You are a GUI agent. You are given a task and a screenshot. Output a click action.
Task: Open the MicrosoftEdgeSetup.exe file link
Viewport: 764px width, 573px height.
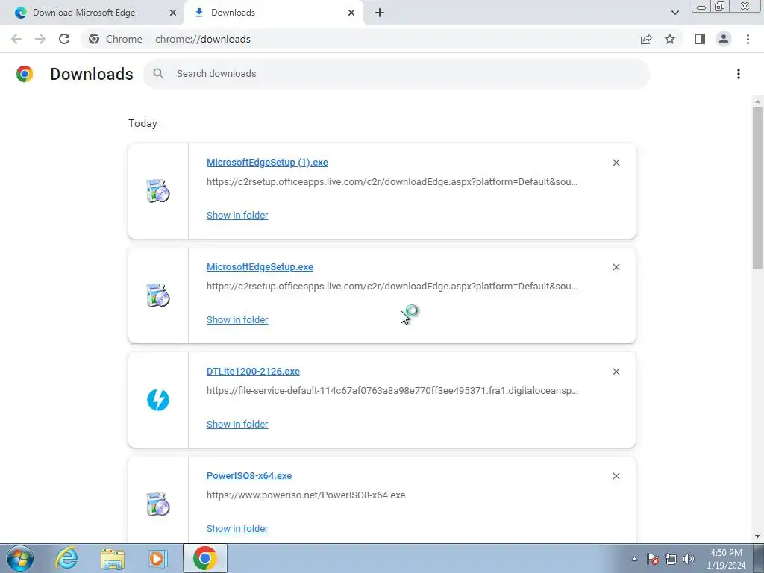point(260,266)
